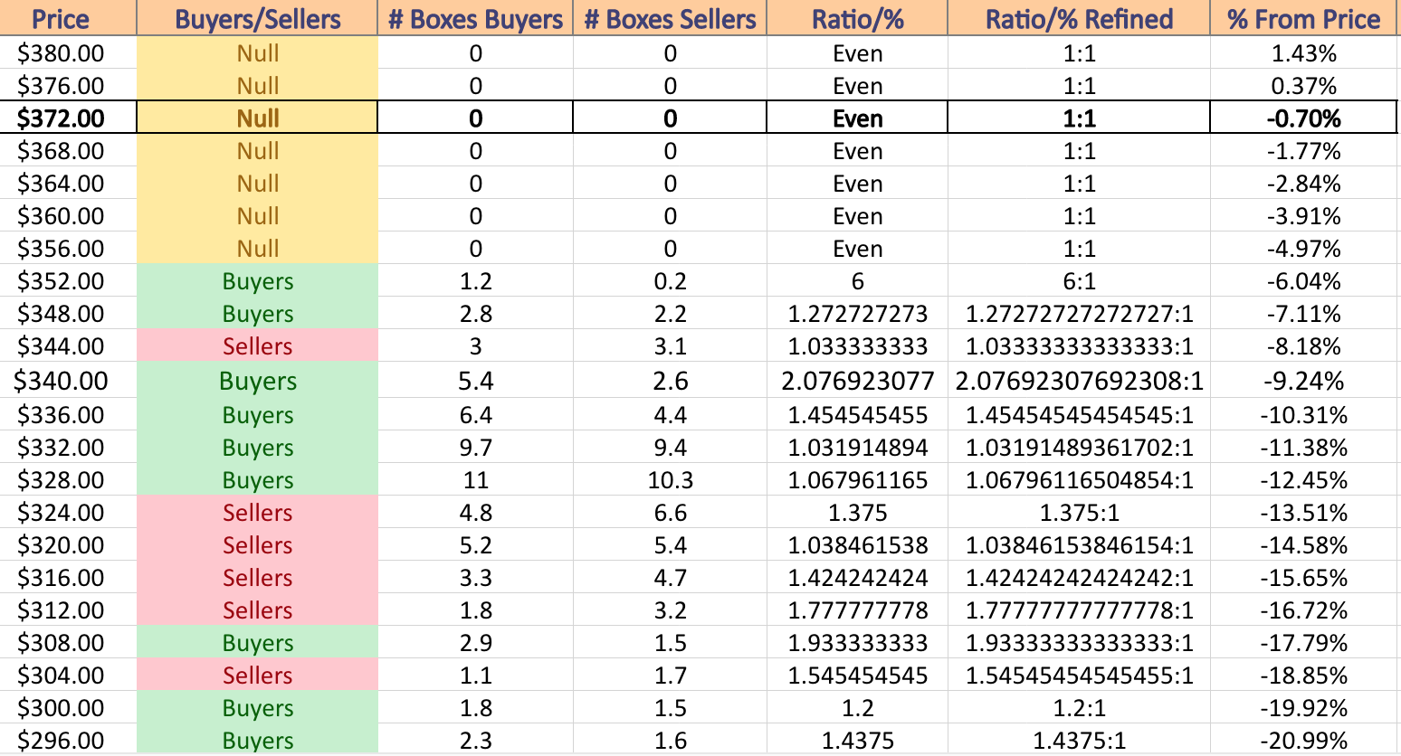Select the -3.91% cell in $360.00 row
Image resolution: width=1401 pixels, height=756 pixels.
pyautogui.click(x=1304, y=216)
